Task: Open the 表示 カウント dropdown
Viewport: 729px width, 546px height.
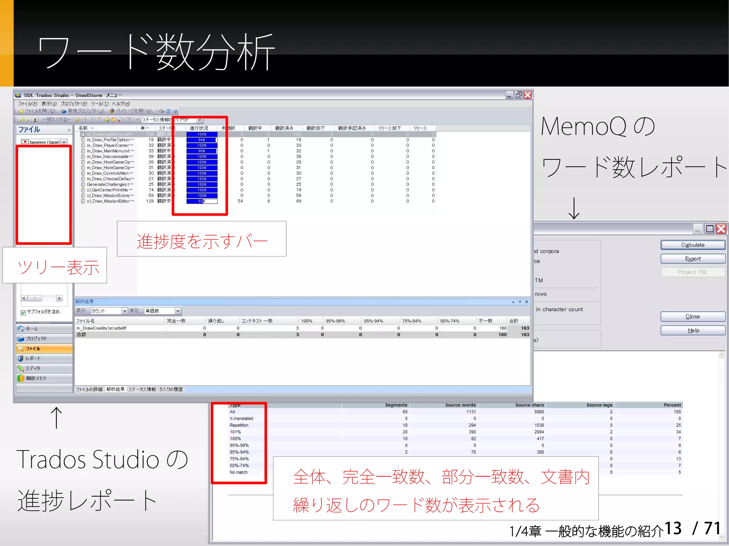Action: click(125, 311)
